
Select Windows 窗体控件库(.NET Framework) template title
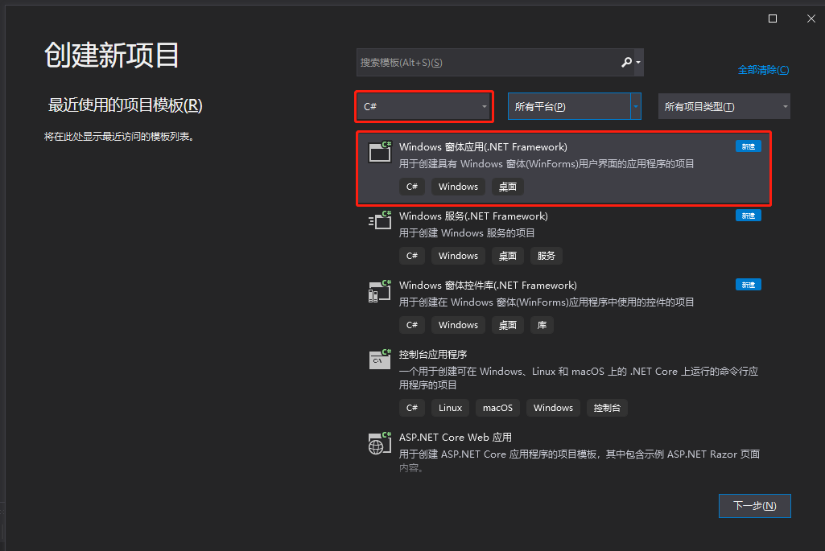(x=488, y=286)
